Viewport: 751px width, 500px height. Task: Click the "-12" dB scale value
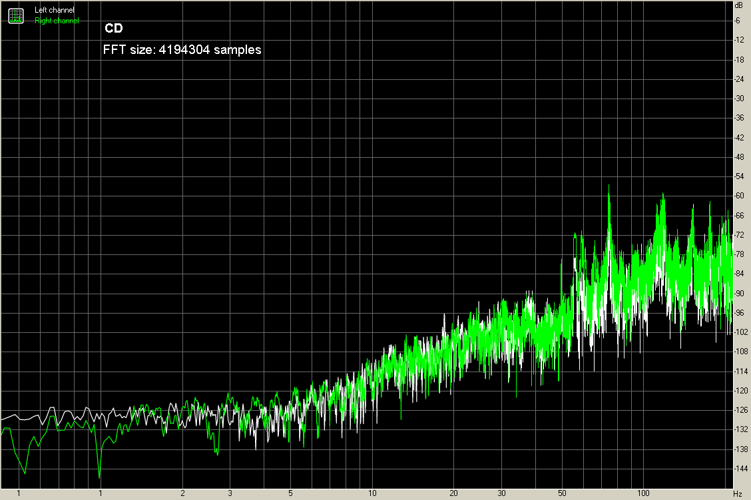[739, 40]
